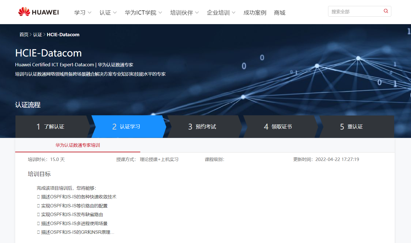
Task: Select step 3 预约考试
Action: tap(205, 126)
